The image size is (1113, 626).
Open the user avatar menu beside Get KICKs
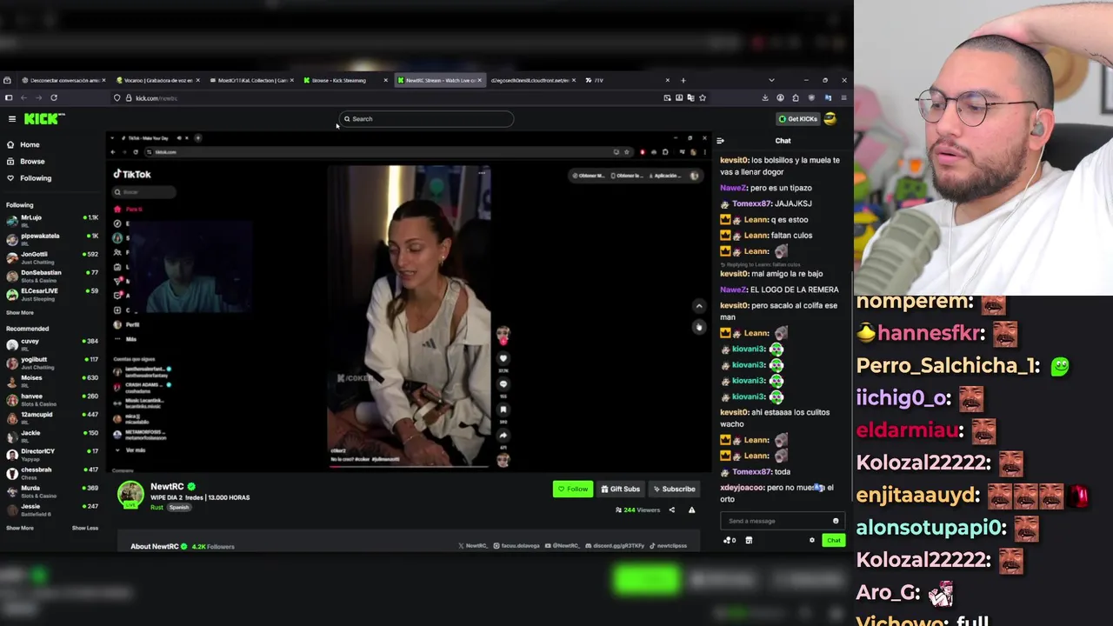click(x=830, y=119)
